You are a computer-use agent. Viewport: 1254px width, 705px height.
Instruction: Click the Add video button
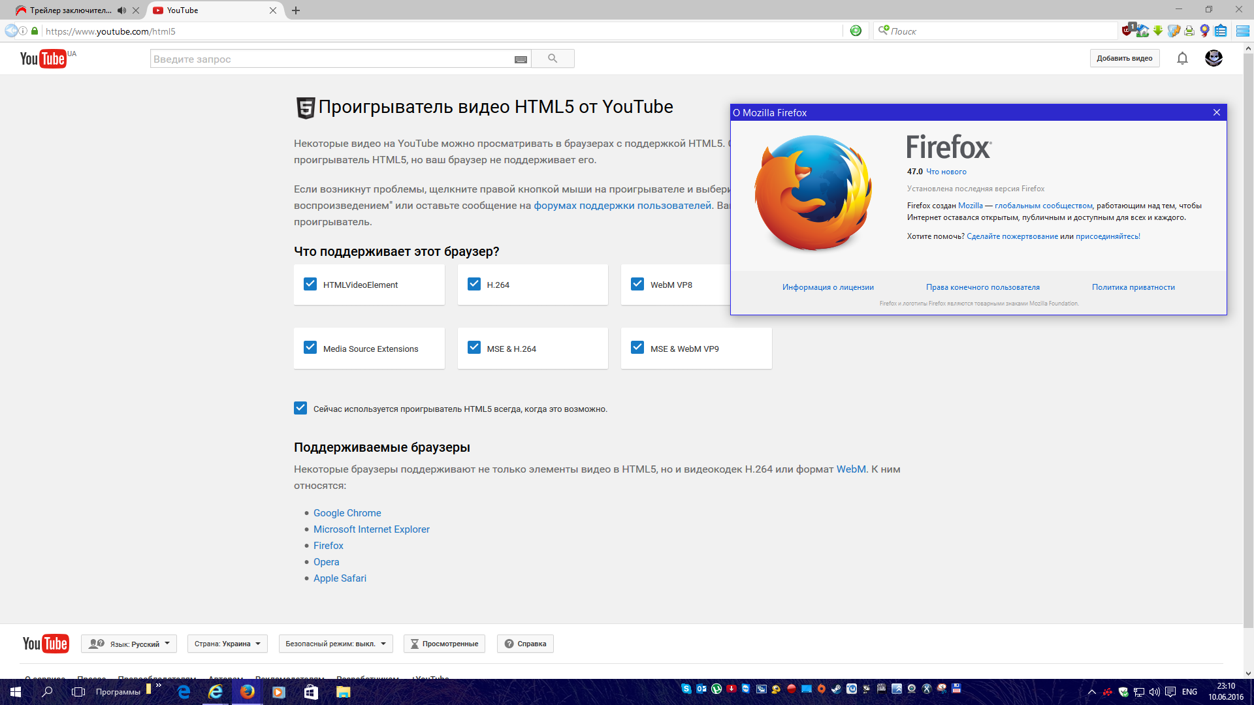point(1124,58)
